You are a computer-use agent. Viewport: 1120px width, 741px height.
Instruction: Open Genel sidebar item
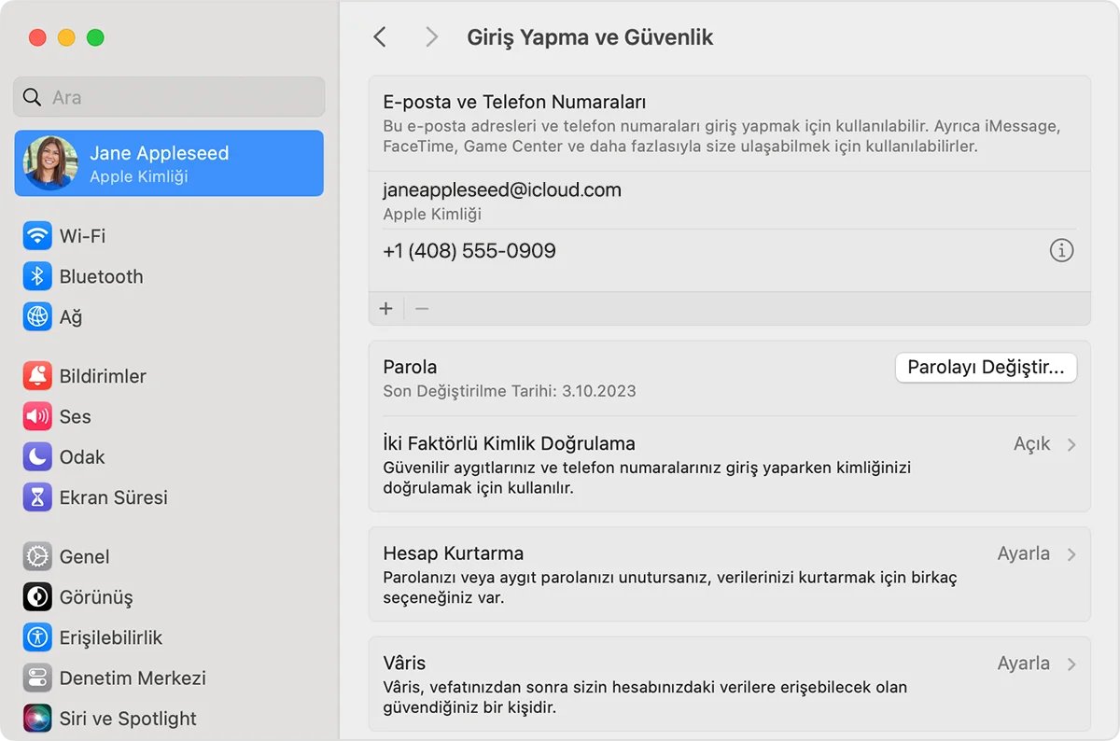(169, 556)
